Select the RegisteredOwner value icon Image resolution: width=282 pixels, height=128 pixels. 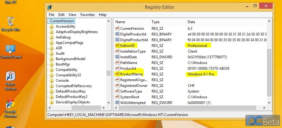(117, 86)
